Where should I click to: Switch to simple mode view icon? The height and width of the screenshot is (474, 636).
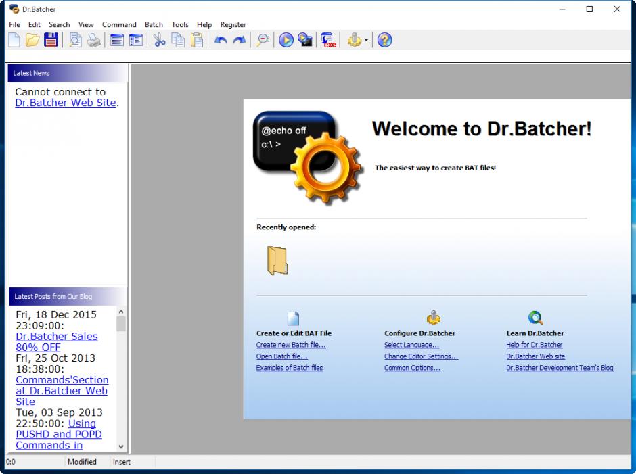click(117, 40)
